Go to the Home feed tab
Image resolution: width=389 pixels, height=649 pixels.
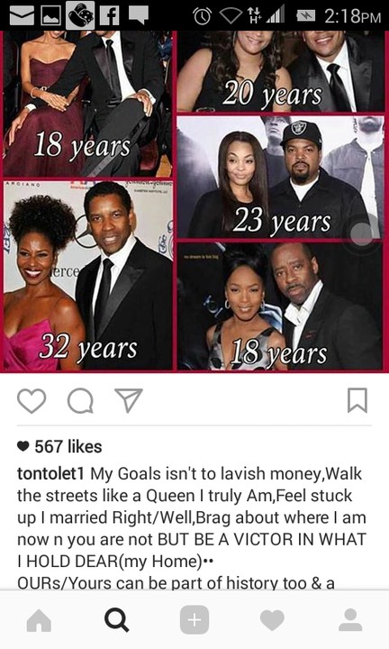tap(39, 620)
